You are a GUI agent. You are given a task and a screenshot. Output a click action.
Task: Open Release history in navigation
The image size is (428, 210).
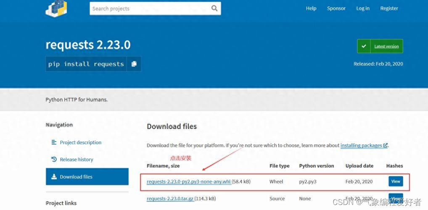tap(77, 160)
